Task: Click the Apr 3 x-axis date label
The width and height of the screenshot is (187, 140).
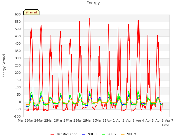Action: pos(130,120)
